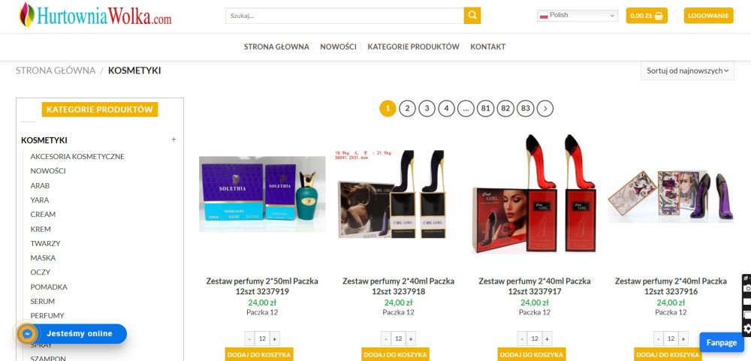
Task: Open the Solethia perfume set thumbnail
Action: [x=262, y=194]
